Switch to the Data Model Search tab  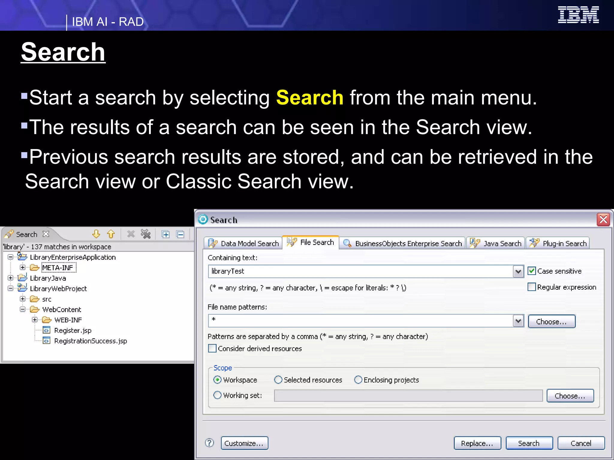pos(243,243)
